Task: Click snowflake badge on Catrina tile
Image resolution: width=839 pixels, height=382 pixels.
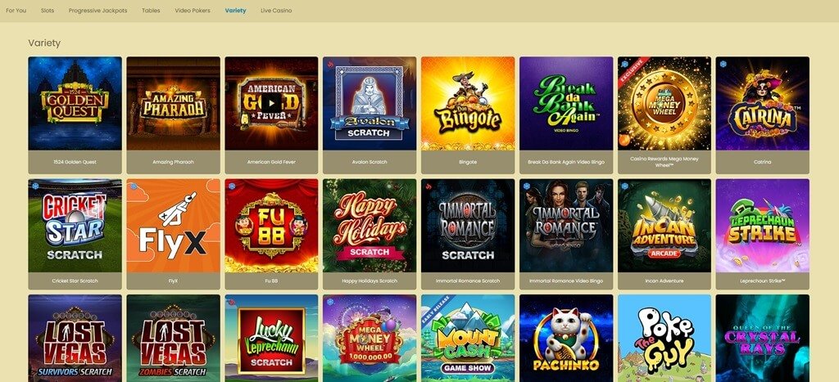Action: (x=723, y=64)
